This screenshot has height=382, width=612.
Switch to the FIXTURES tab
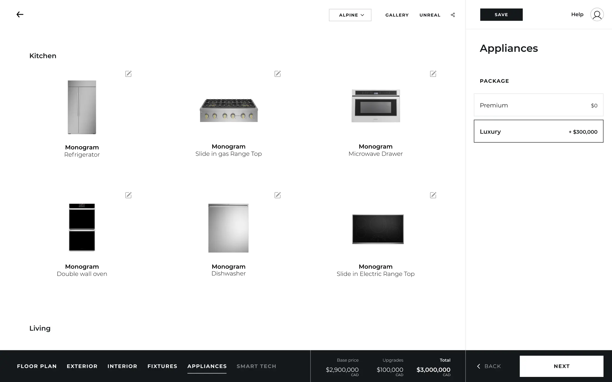(162, 366)
